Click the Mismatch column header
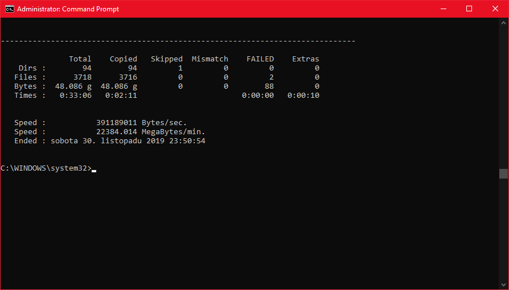 pos(210,59)
